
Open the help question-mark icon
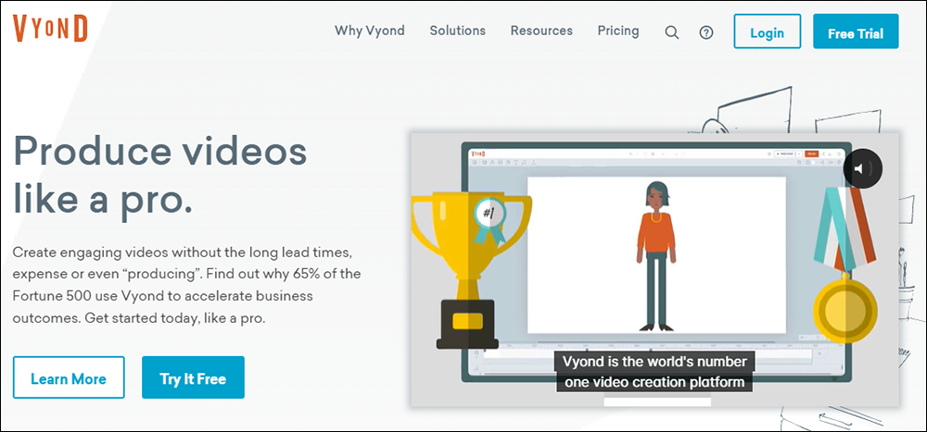click(x=705, y=32)
